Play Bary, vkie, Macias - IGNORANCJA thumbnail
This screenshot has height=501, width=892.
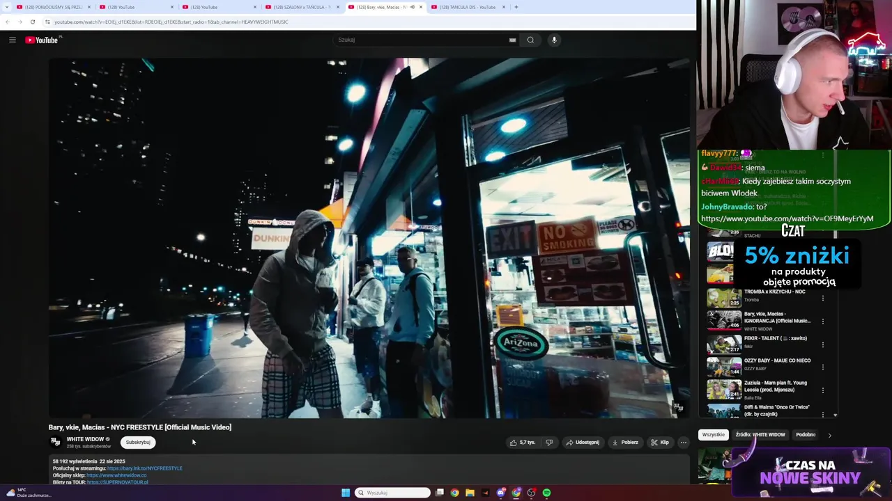pos(724,321)
